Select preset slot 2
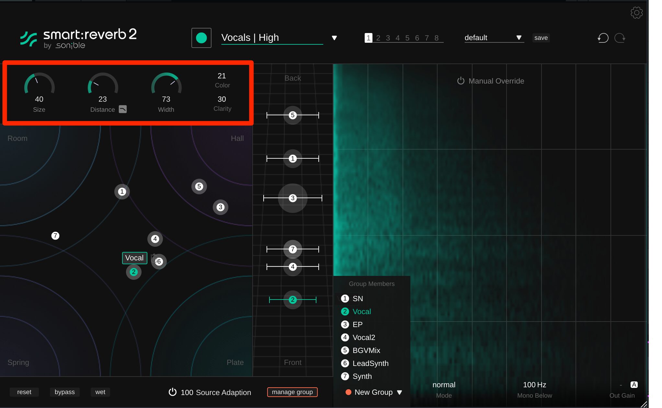This screenshot has height=408, width=662. (x=378, y=38)
